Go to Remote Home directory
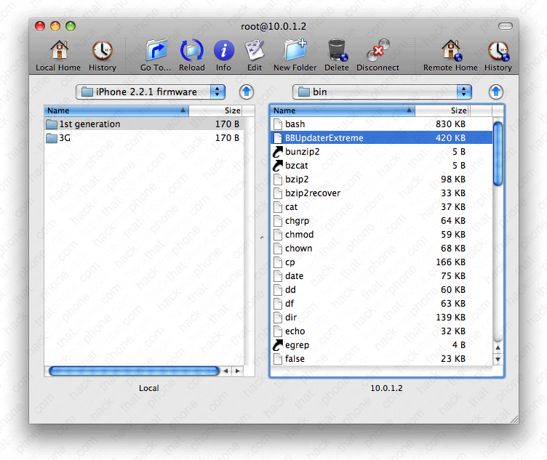 (450, 51)
